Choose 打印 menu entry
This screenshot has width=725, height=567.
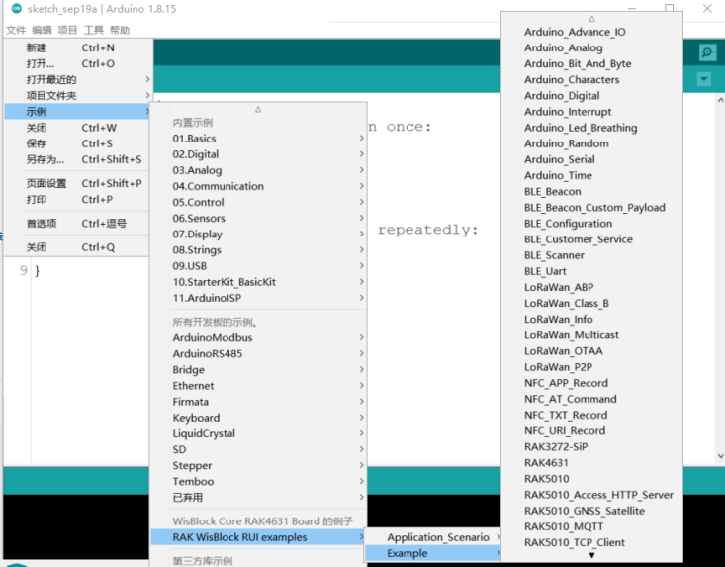point(78,199)
